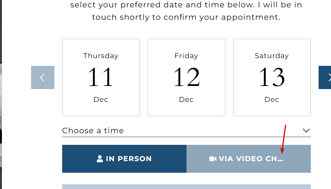
Task: Click the Friday day label
Action: point(186,56)
